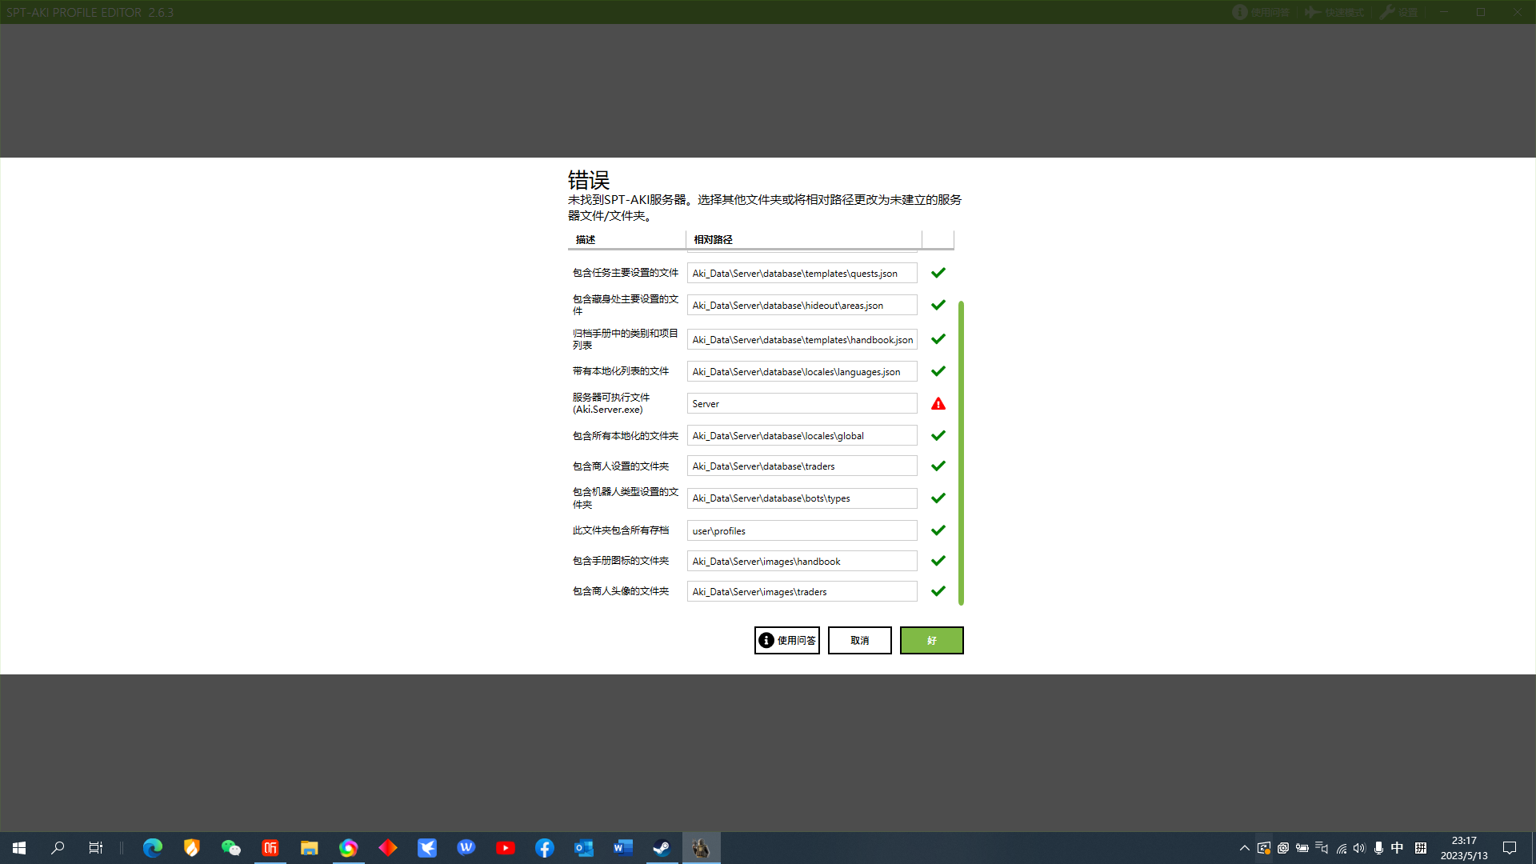Image resolution: width=1536 pixels, height=864 pixels.
Task: Click the checkmark beside user\profiles path
Action: tap(938, 530)
